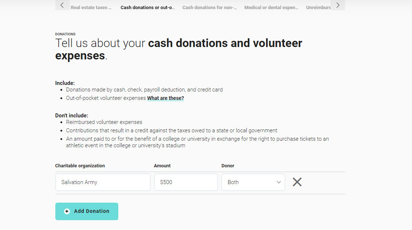Click the left arrow in tab strip

coord(62,5)
